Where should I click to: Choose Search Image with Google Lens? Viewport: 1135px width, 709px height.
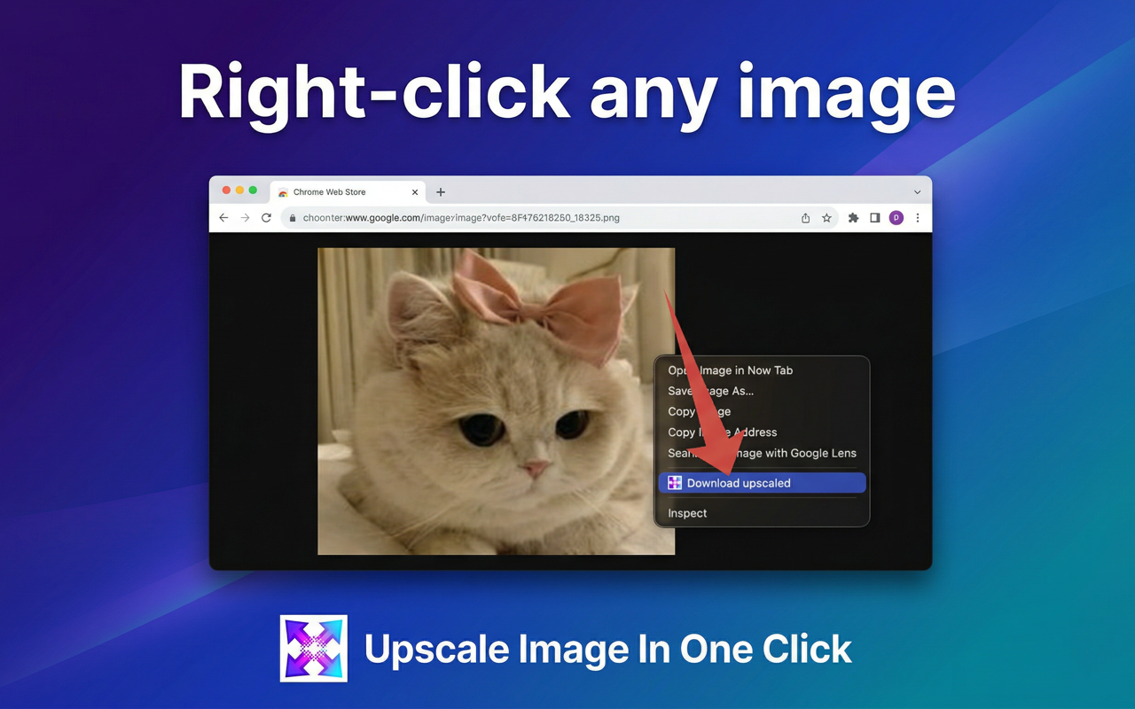763,453
